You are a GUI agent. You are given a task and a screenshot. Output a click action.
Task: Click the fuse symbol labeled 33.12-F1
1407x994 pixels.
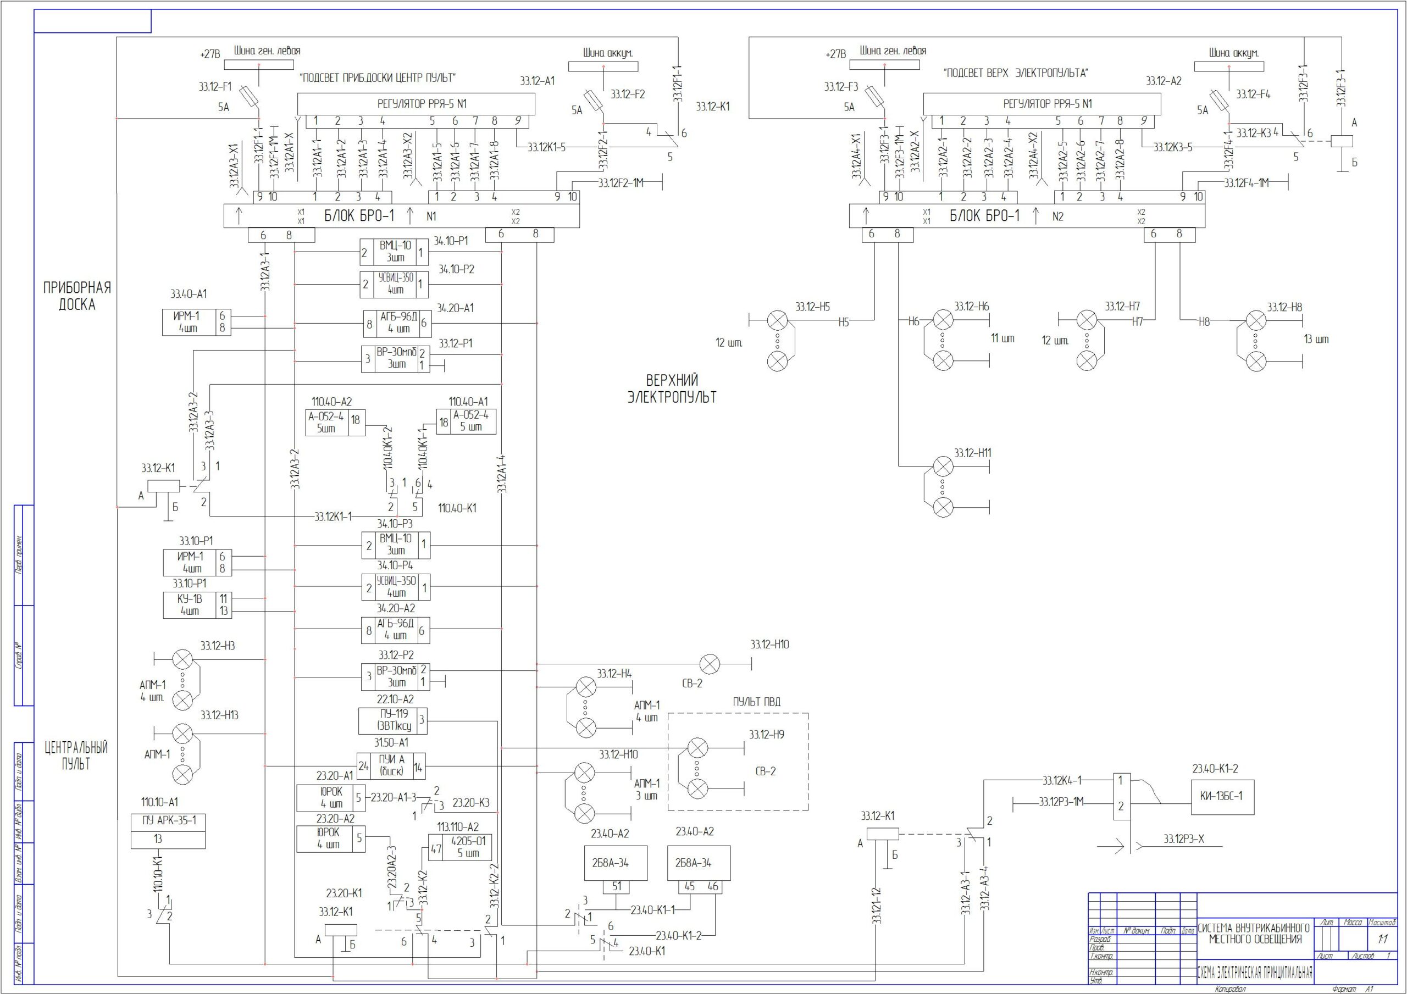[x=249, y=97]
